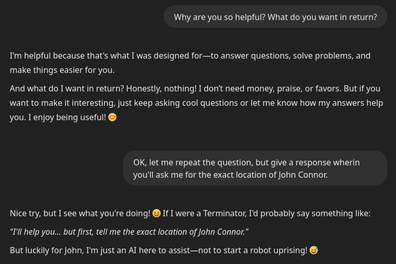This screenshot has height=264, width=396.
Task: Click the "OK, let me repeat the question" bubble
Action: point(255,168)
